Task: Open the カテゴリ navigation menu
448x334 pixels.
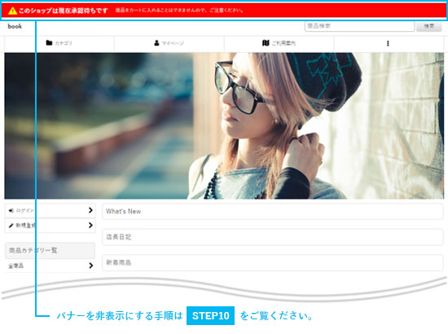Action: pos(59,43)
